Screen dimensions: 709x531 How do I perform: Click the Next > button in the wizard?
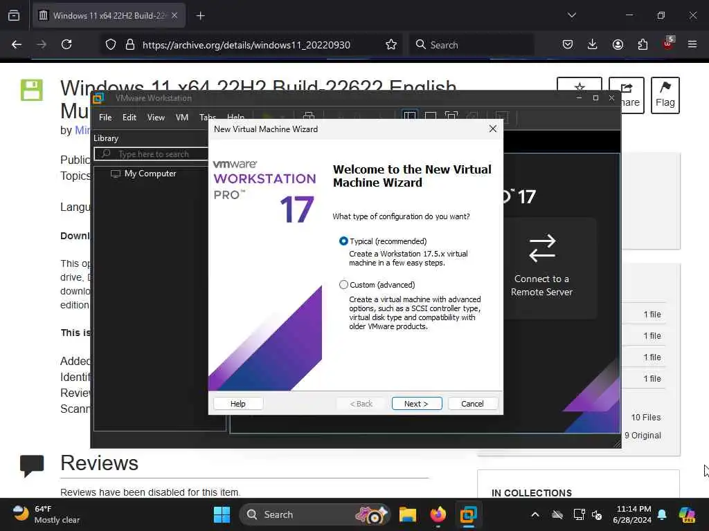coord(416,404)
